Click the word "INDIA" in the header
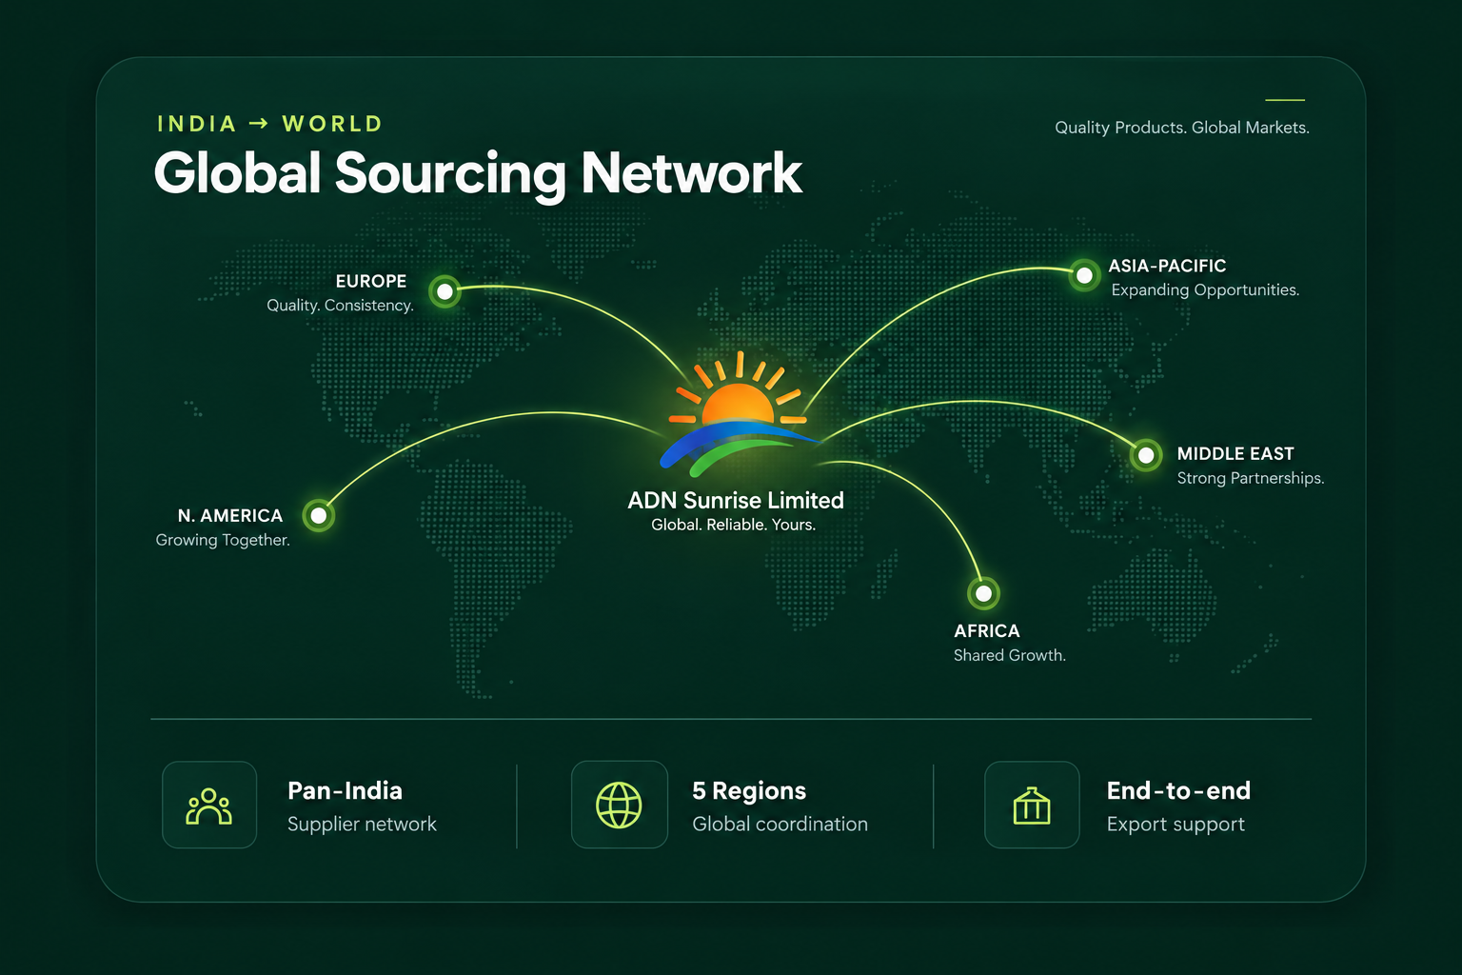 click(197, 124)
